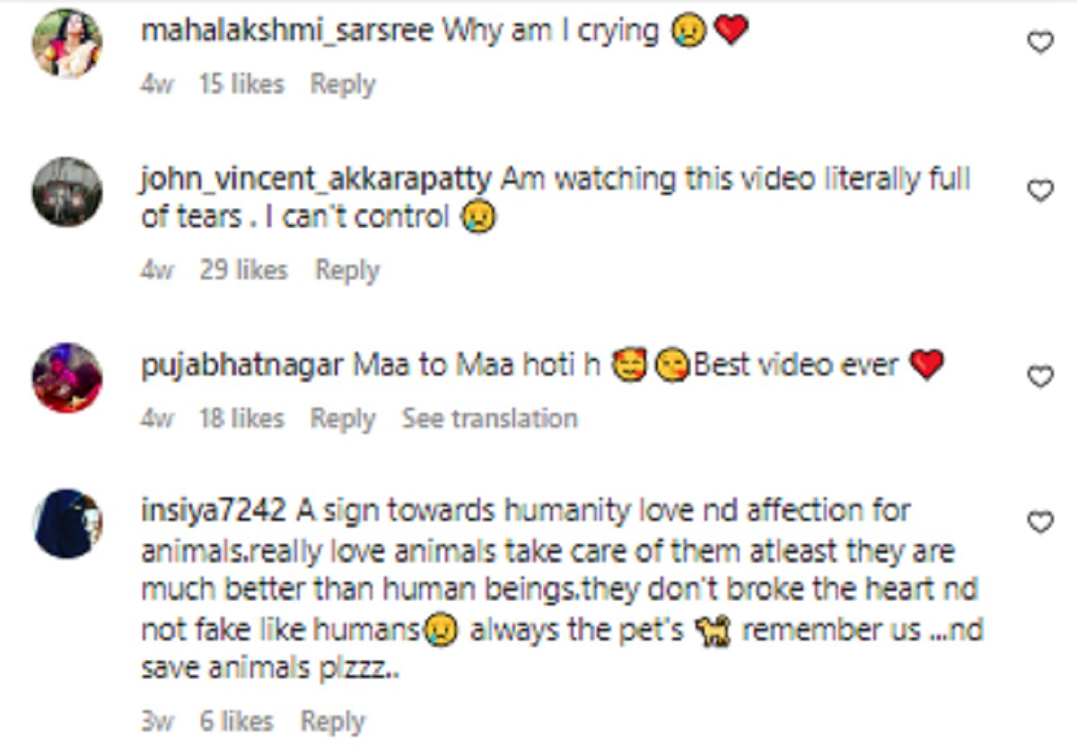Open the 18 likes list
This screenshot has width=1077, height=748.
(x=241, y=418)
